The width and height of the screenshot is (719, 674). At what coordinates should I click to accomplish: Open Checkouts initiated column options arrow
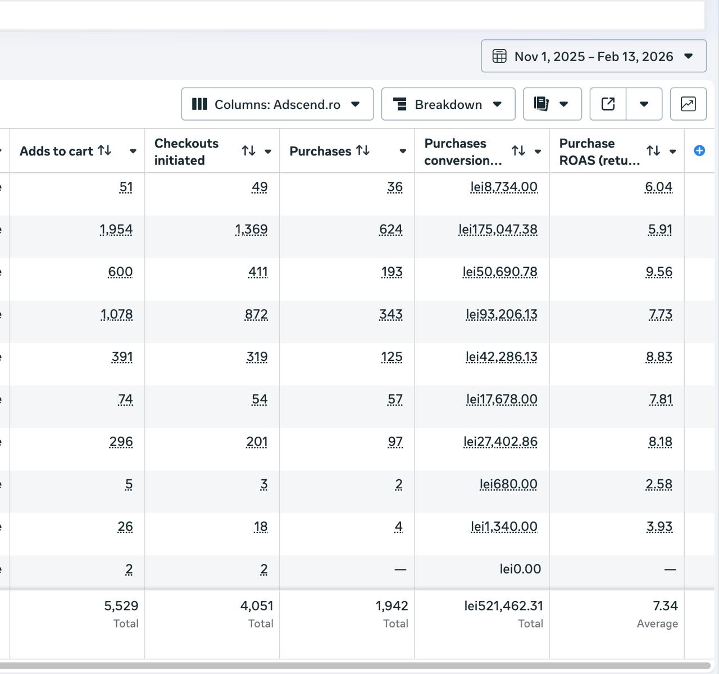pyautogui.click(x=268, y=151)
